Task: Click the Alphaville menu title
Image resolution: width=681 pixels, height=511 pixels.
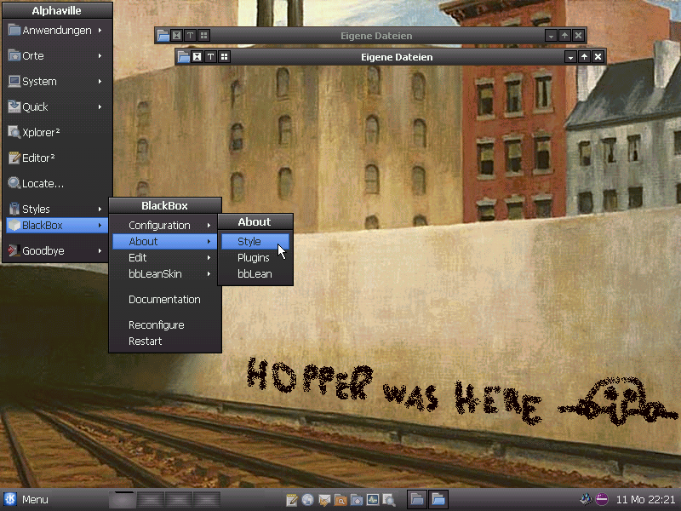Action: coord(57,10)
